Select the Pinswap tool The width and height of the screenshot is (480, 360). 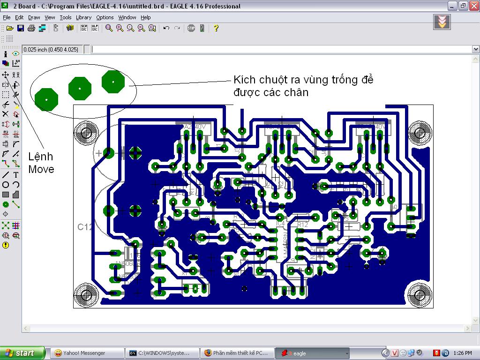pyautogui.click(x=6, y=124)
